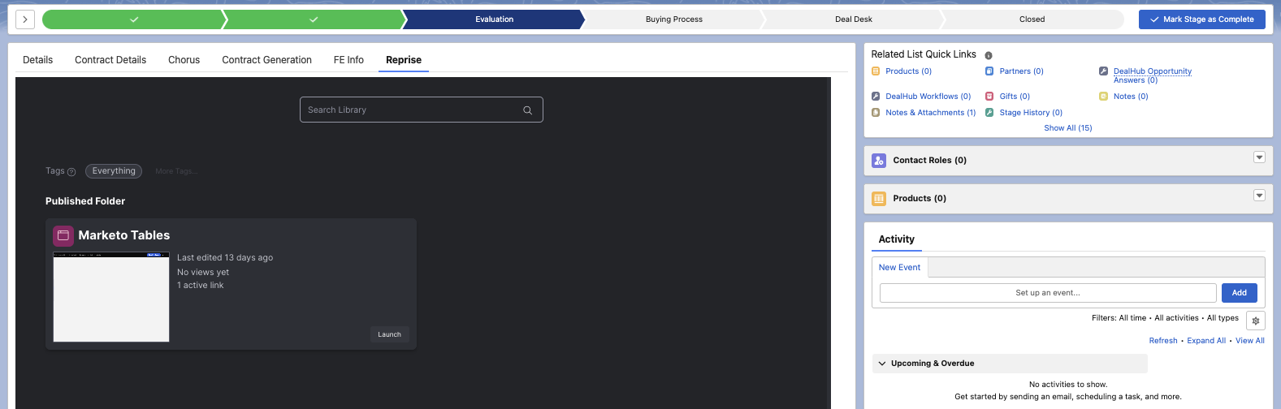Image resolution: width=1281 pixels, height=409 pixels.
Task: Collapse the Upcoming & Overdue section
Action: (x=882, y=364)
